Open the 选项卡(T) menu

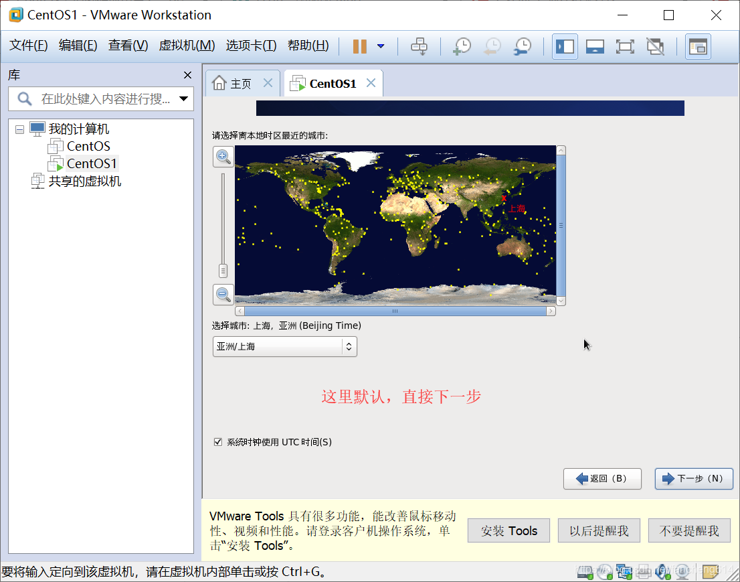pos(251,46)
